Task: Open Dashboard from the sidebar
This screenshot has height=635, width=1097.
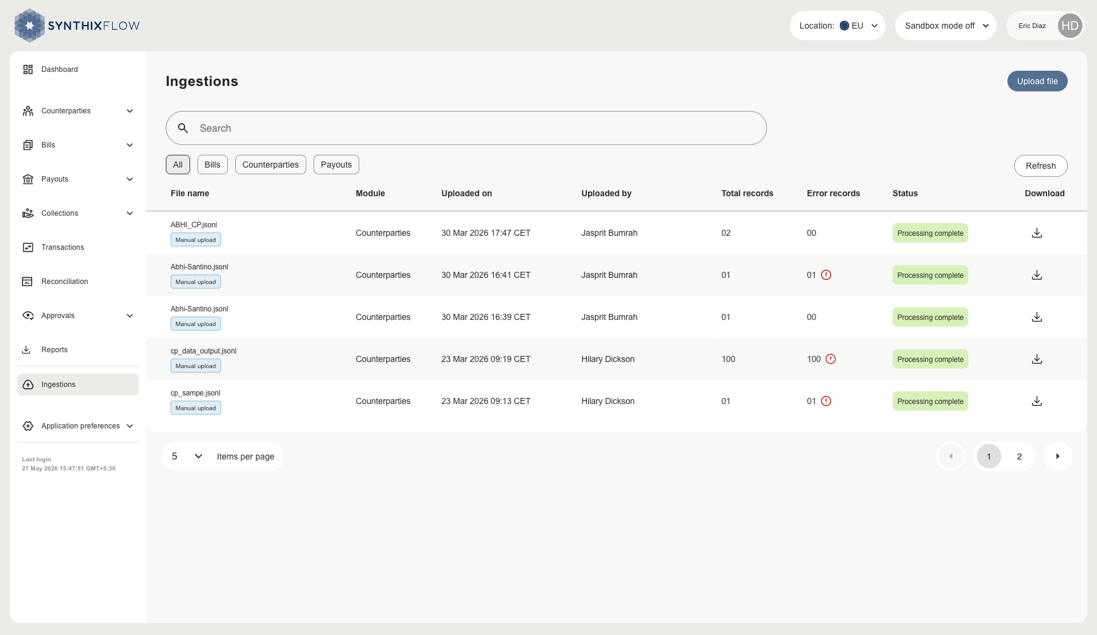Action: pyautogui.click(x=78, y=69)
